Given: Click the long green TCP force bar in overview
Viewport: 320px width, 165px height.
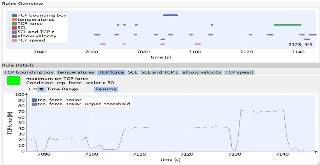Looking at the screenshot, I should pos(287,25).
